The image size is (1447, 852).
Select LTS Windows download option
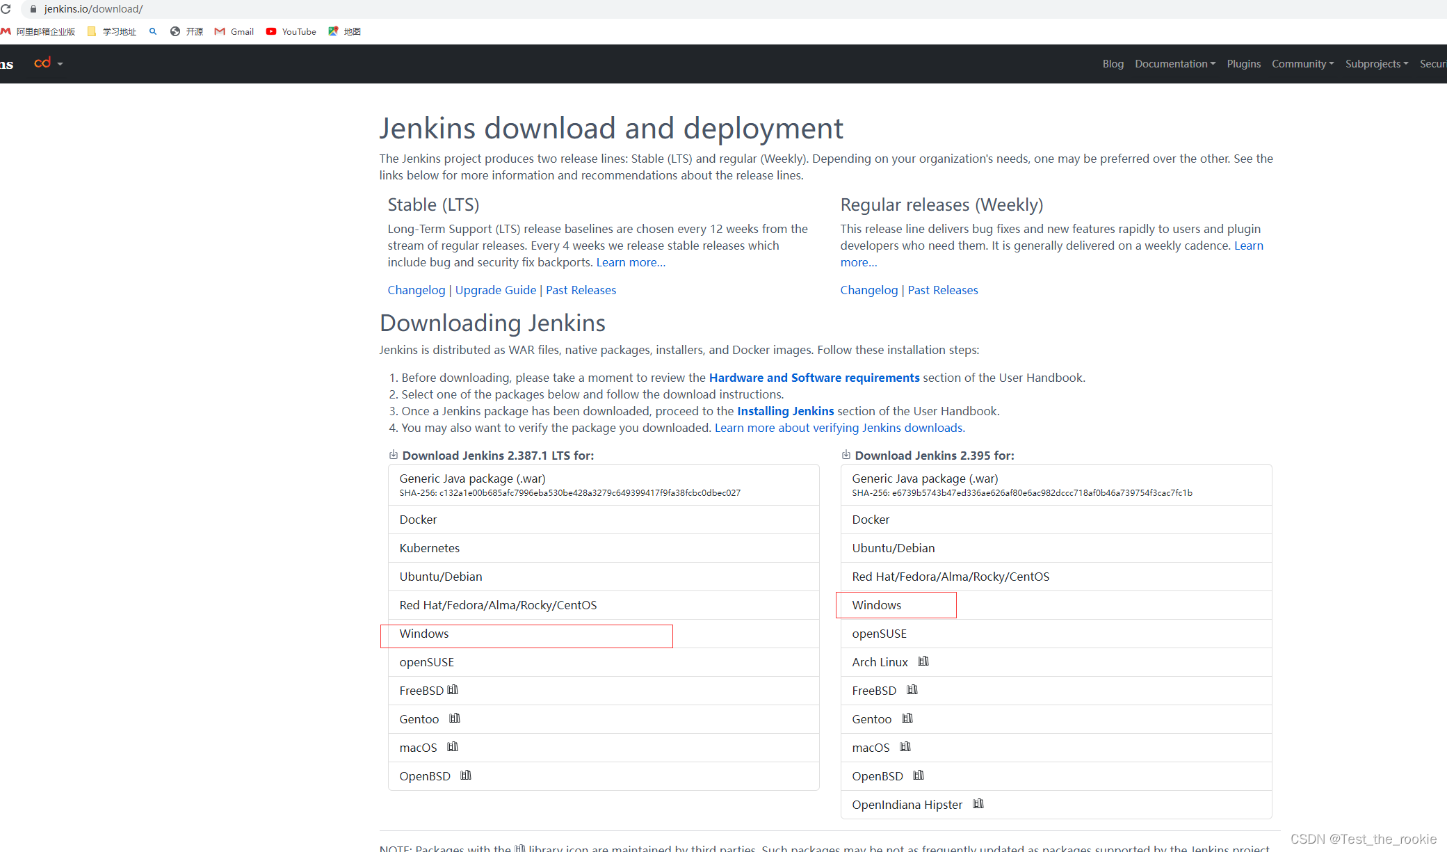tap(604, 634)
